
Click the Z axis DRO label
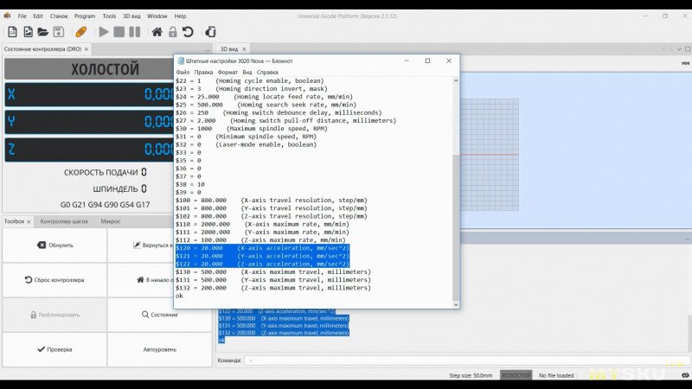point(11,149)
